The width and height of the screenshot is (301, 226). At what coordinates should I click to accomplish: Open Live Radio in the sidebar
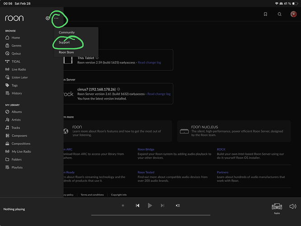click(x=18, y=69)
